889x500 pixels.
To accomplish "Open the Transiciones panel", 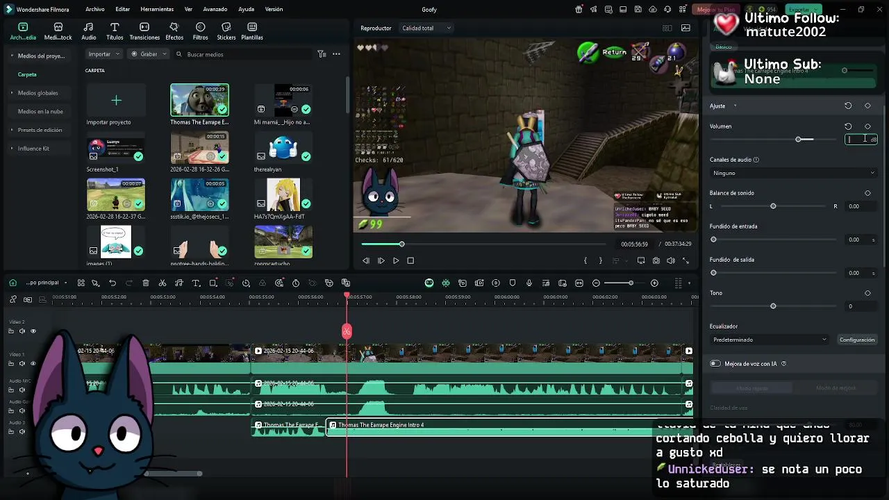I will [144, 31].
